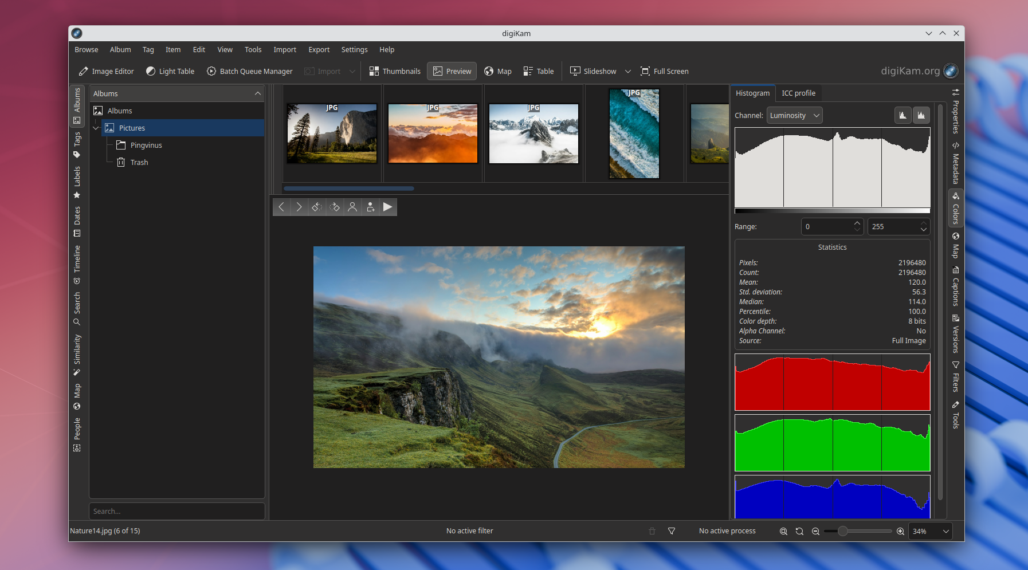Open the Metadata right sidebar tab

click(955, 163)
